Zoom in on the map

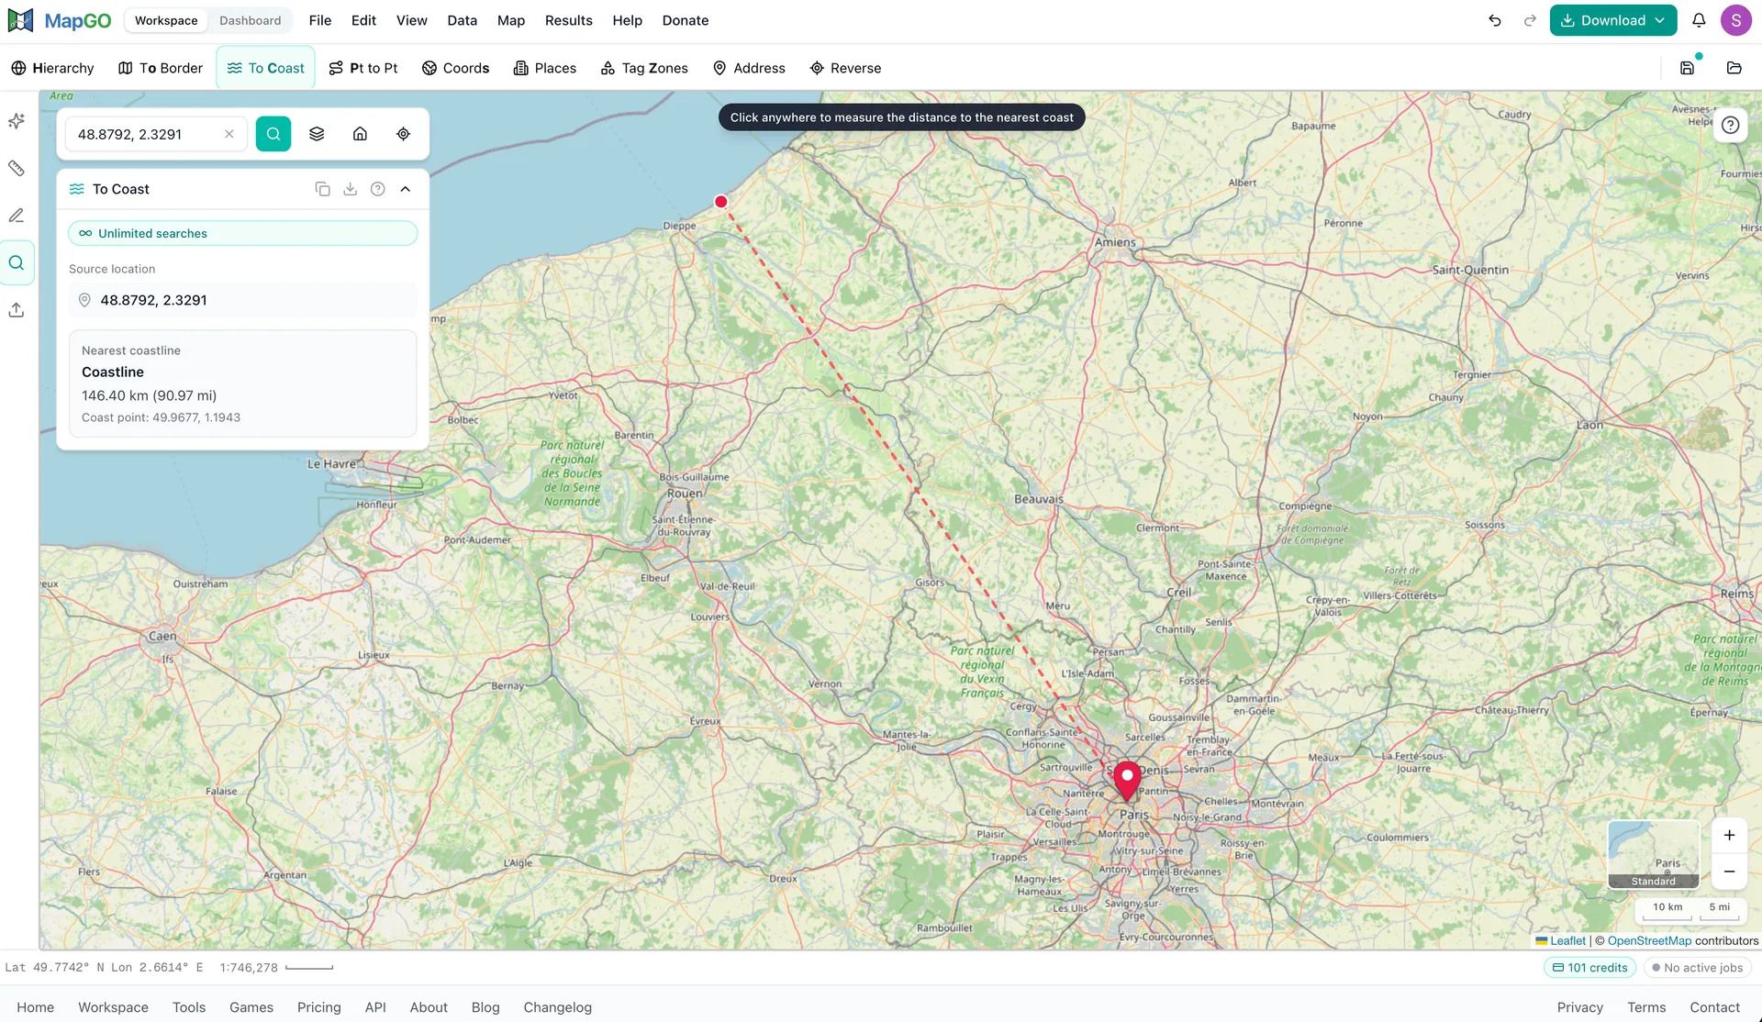1729,835
